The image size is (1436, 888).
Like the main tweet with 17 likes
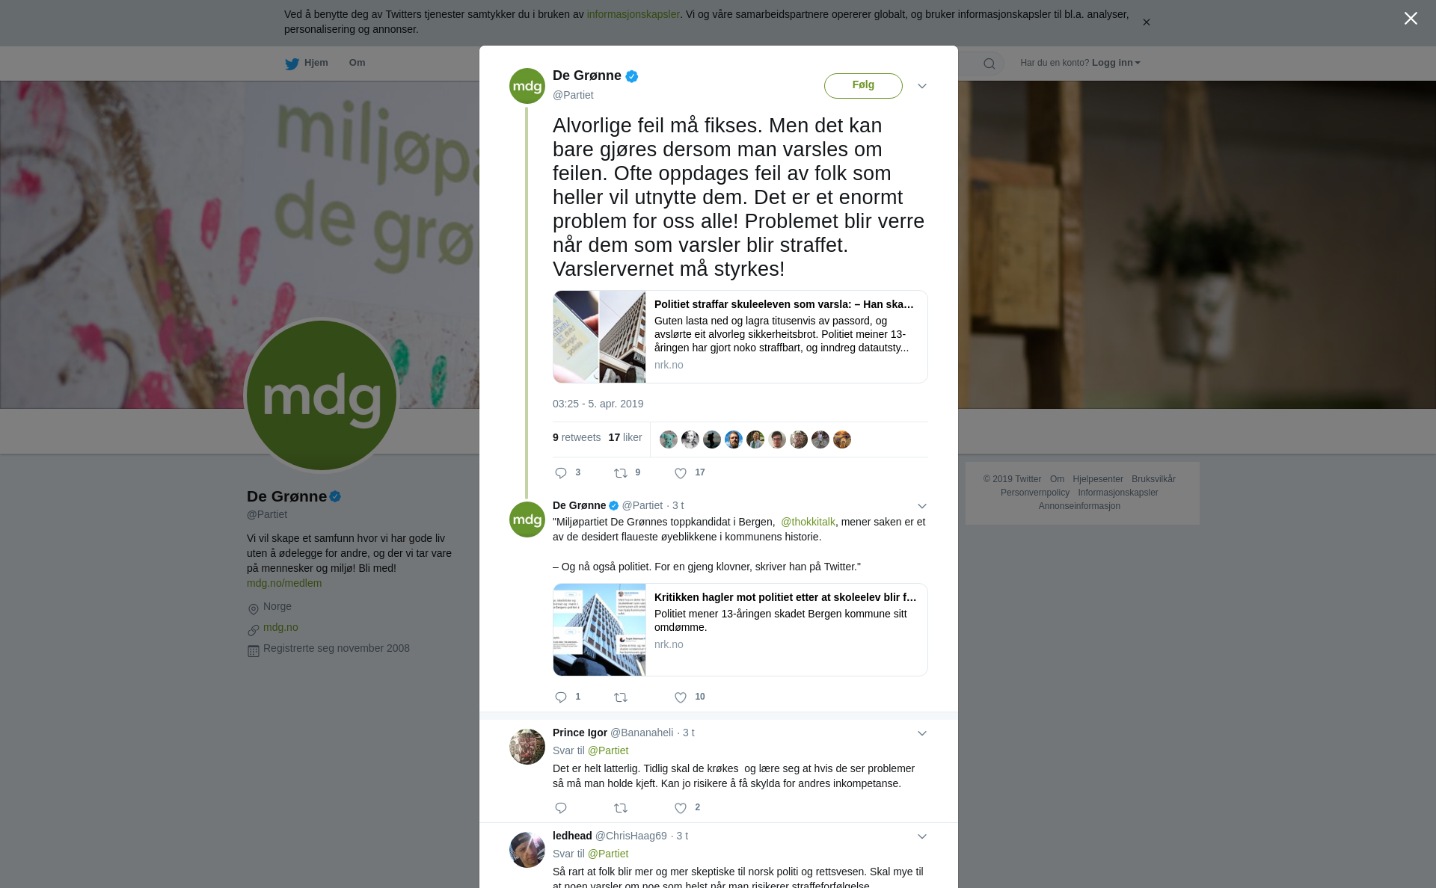(681, 473)
